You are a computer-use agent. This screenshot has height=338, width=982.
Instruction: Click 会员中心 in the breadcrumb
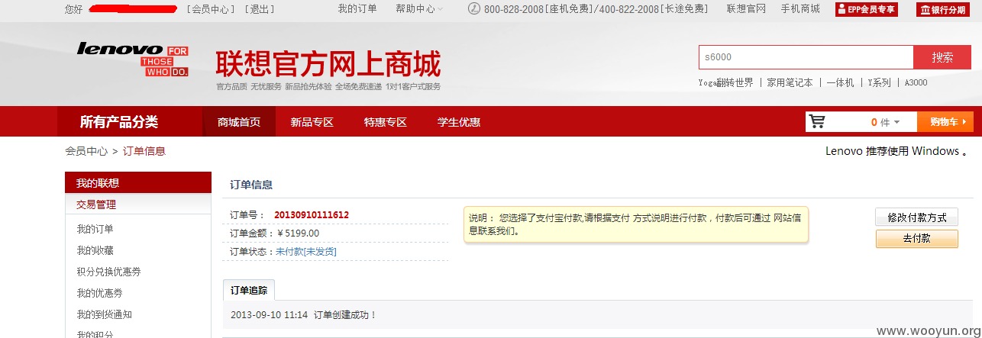click(x=86, y=151)
